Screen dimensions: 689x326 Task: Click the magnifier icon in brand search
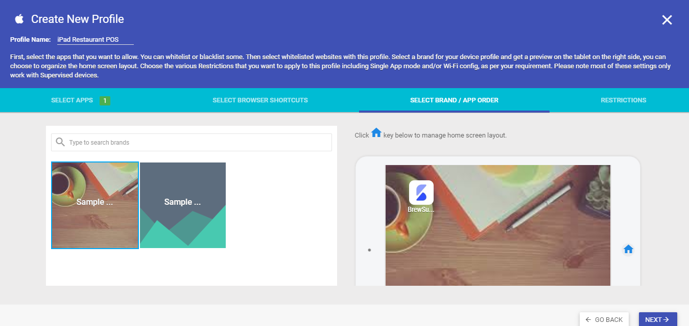[x=60, y=142]
